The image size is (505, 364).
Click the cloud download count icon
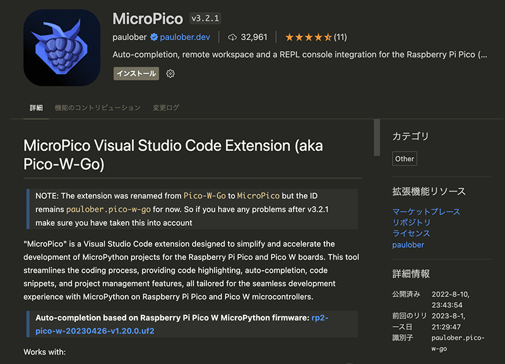232,37
